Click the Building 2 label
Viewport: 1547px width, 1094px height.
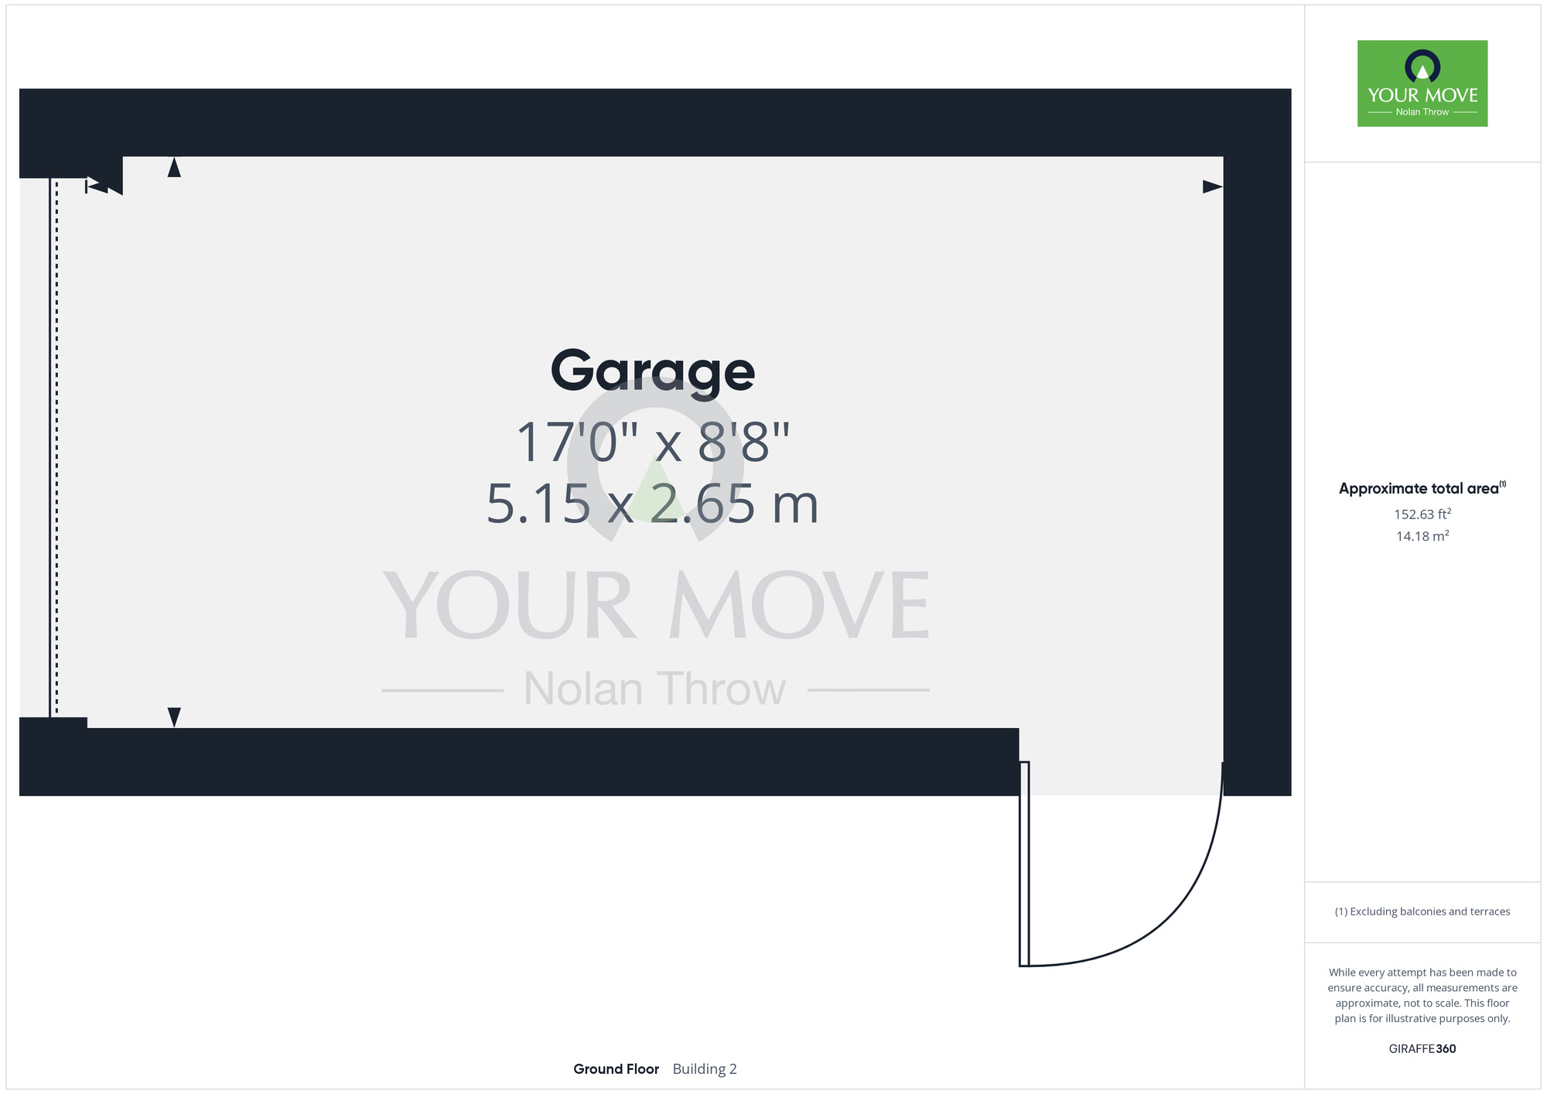pos(705,1069)
